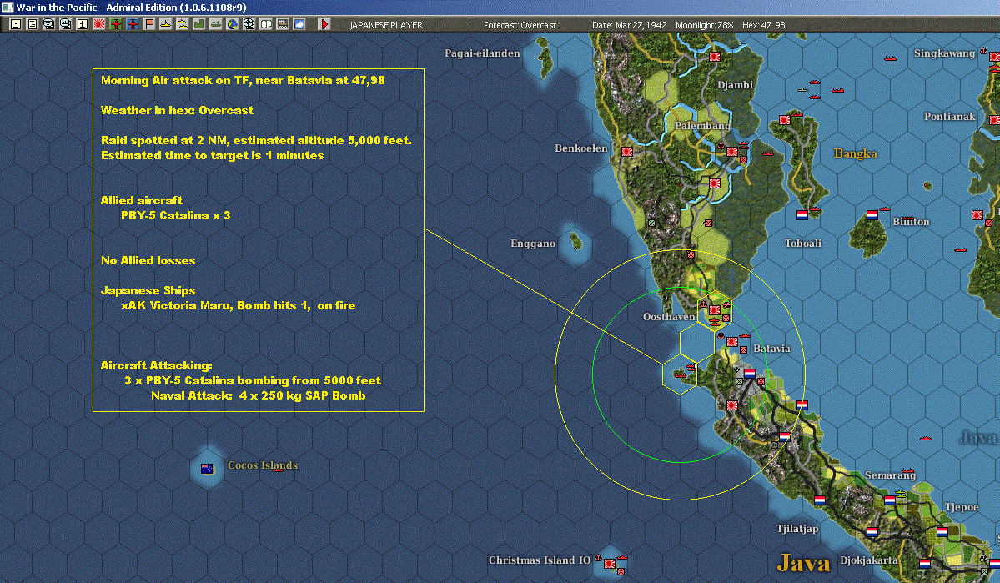Open the aircraft database icon

coord(49,24)
